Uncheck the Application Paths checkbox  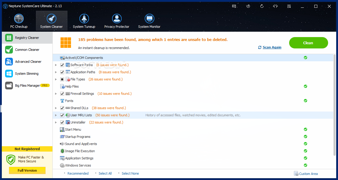point(62,72)
